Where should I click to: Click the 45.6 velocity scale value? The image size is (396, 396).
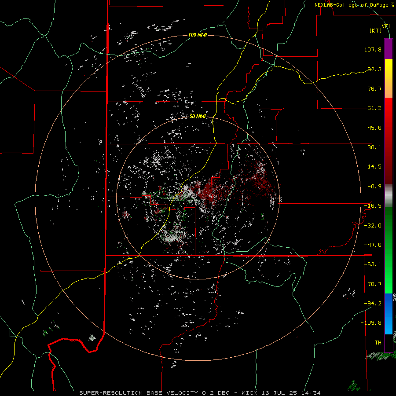click(374, 128)
